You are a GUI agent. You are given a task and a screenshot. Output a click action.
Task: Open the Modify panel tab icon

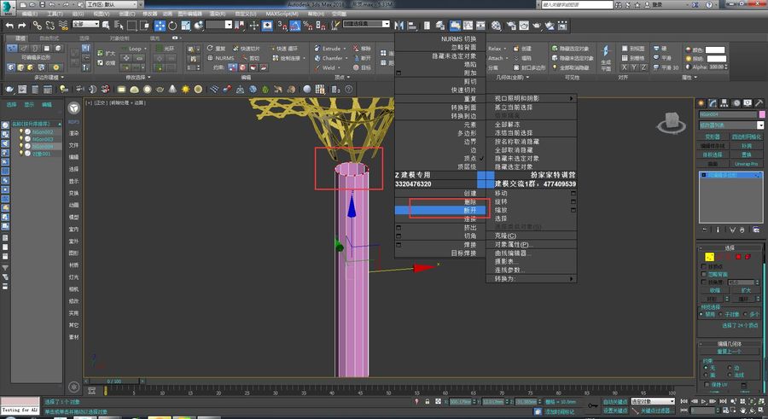pos(713,103)
